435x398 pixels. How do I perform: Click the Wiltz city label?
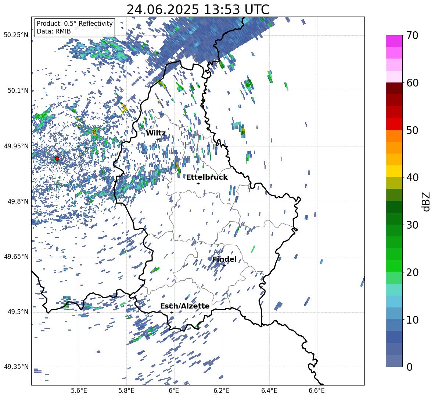156,133
